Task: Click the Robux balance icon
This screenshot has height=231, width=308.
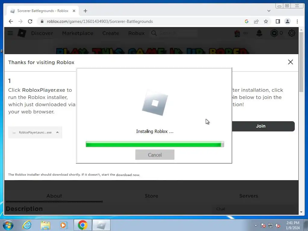Action: pyautogui.click(x=274, y=33)
